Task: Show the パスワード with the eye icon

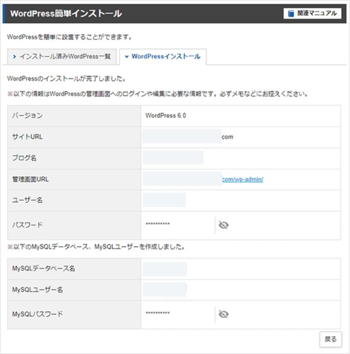Action: (x=223, y=225)
